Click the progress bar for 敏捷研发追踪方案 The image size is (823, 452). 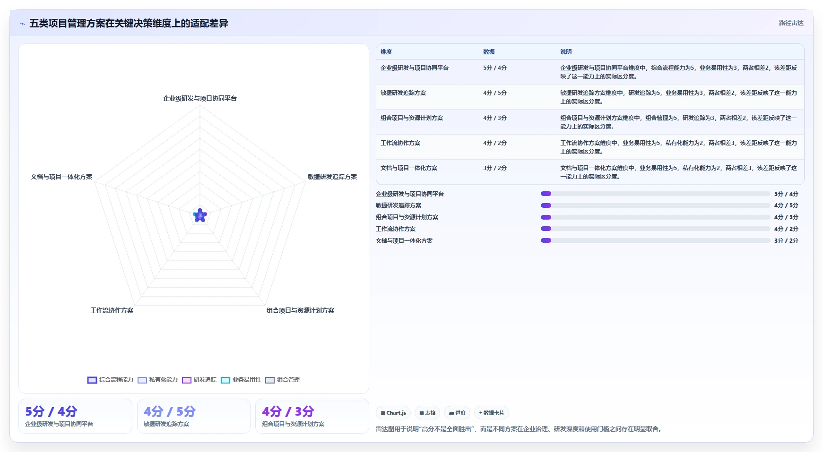(x=655, y=205)
